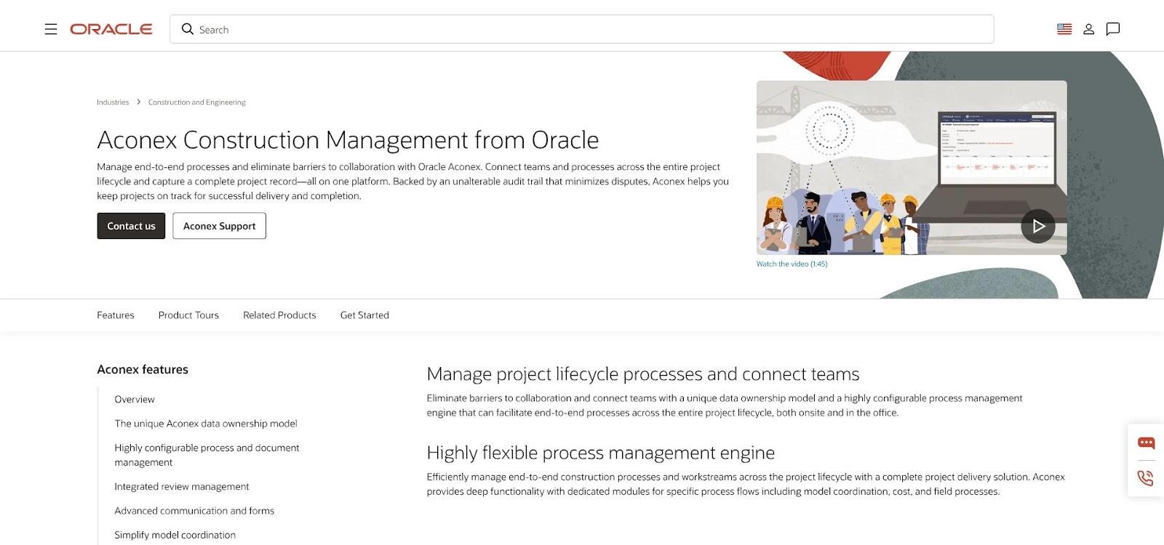The width and height of the screenshot is (1164, 545).
Task: Open the hamburger navigation menu
Action: (51, 29)
